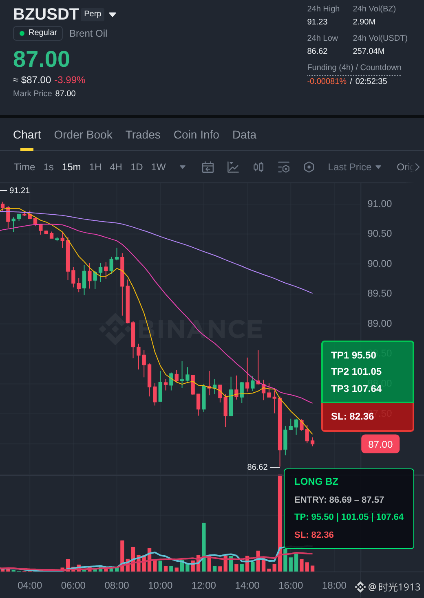This screenshot has height=598, width=424.
Task: Tap the Regular status badge
Action: point(38,33)
